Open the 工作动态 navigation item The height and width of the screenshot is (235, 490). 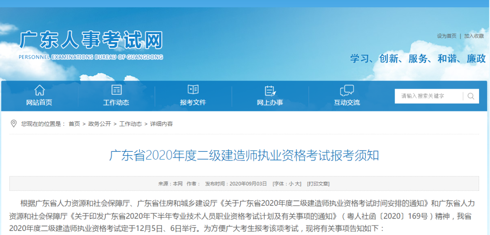[x=116, y=103]
